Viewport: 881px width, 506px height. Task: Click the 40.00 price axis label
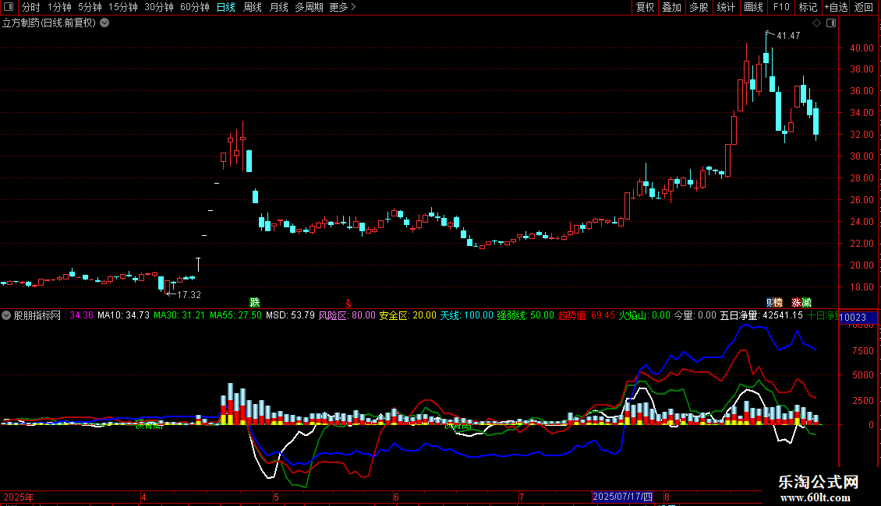tap(862, 48)
